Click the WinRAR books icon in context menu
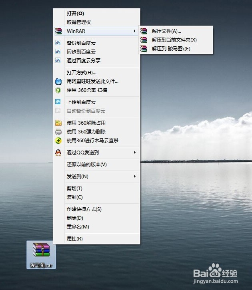Viewport: 252px width, 290px height. (58, 31)
